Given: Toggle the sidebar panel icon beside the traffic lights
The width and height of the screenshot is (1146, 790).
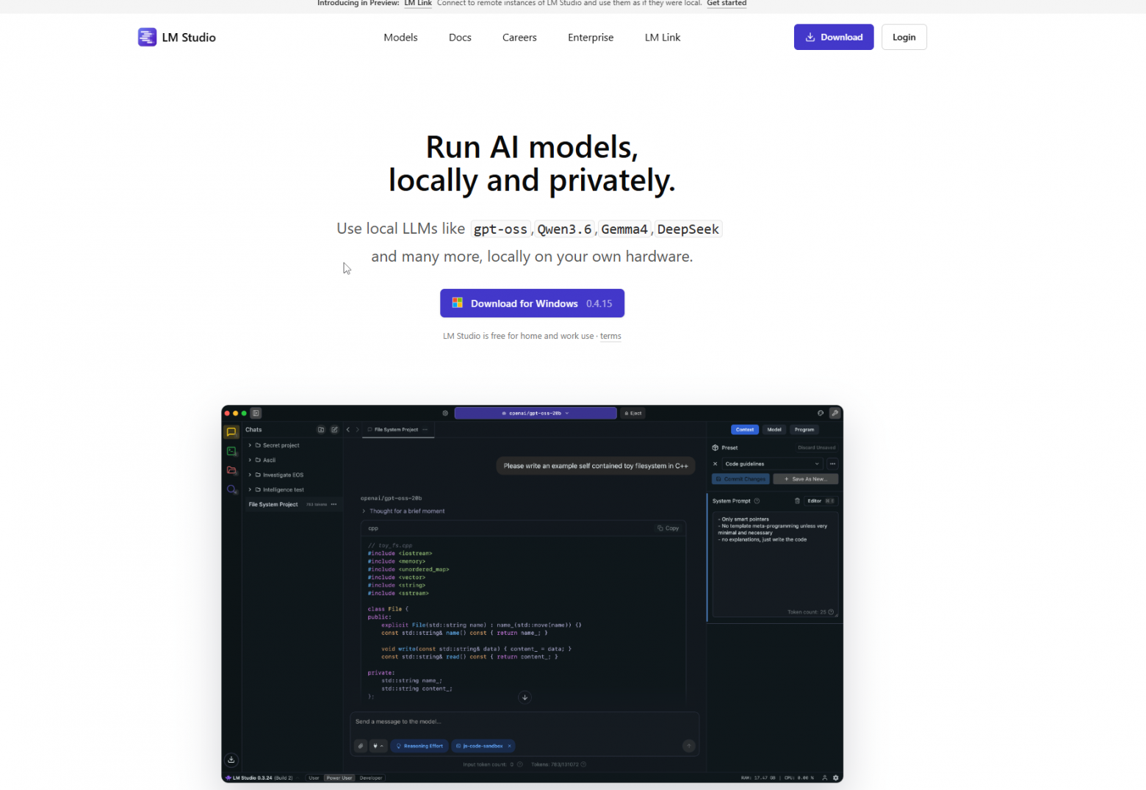Looking at the screenshot, I should 256,413.
